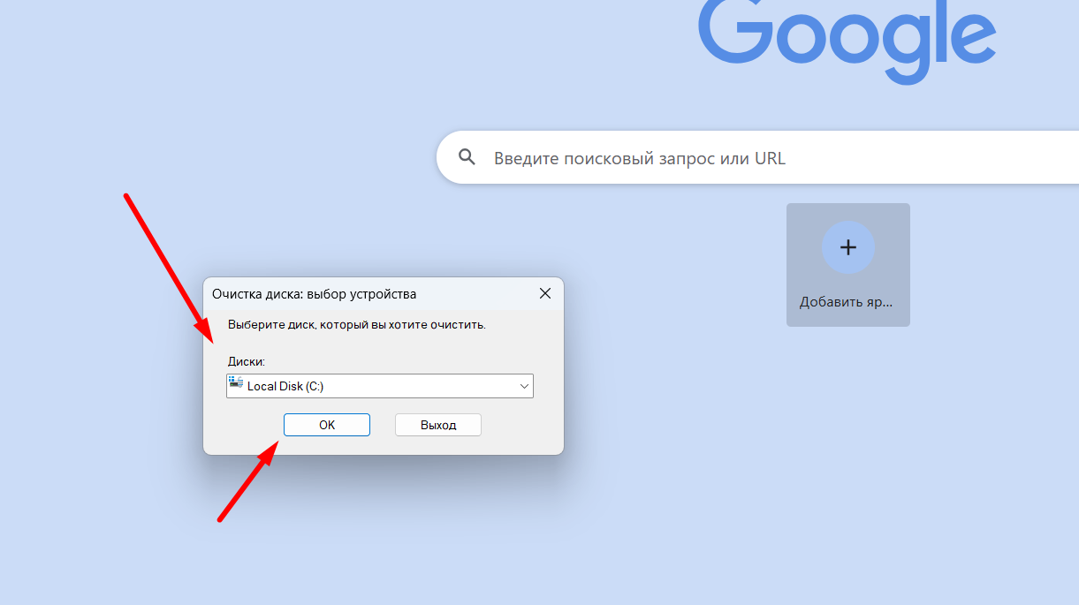Click the Выход button
The image size is (1079, 605).
click(438, 425)
